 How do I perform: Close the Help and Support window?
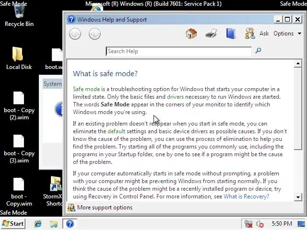pos(297,20)
